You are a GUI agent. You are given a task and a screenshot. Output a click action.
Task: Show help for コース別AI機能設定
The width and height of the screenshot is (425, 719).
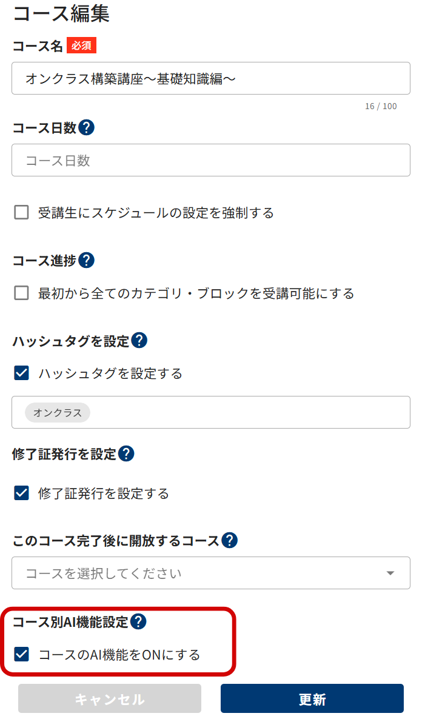[138, 621]
